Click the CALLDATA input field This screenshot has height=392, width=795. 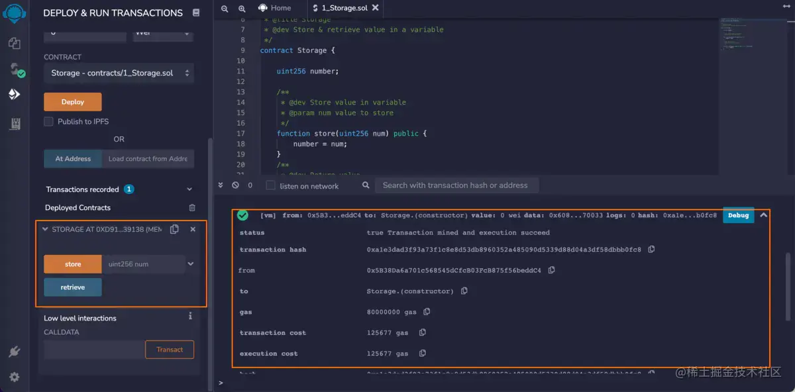click(94, 350)
